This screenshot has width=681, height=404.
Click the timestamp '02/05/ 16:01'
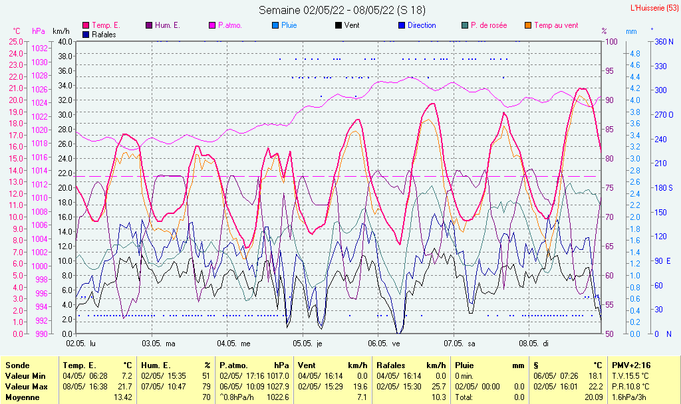pos(555,386)
